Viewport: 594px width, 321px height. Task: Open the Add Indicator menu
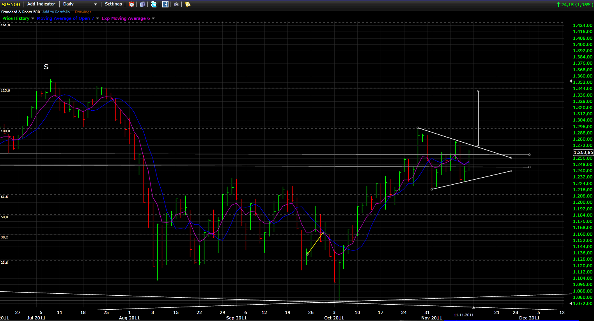coord(41,4)
